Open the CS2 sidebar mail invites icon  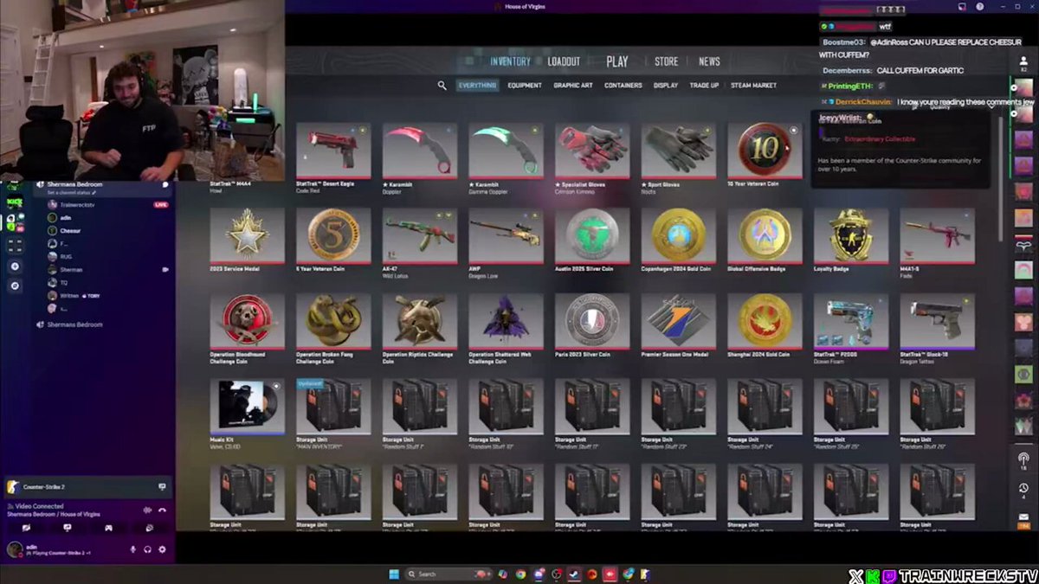[1023, 517]
